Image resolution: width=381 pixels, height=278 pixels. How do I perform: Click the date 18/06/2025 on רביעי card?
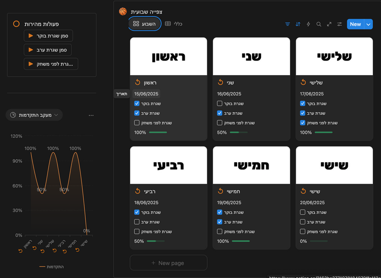pos(146,202)
